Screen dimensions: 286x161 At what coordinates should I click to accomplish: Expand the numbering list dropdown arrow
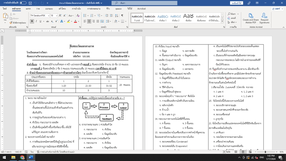coord(95,16)
